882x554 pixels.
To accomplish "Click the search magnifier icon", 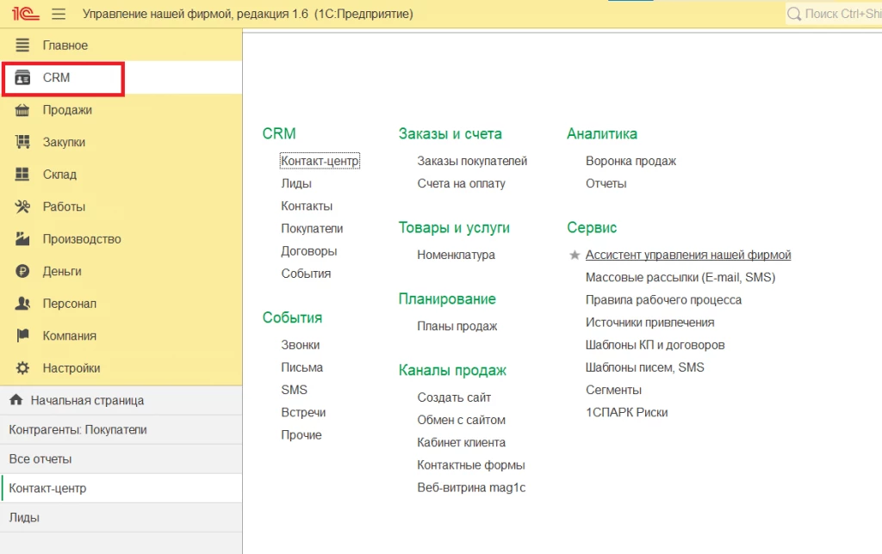I will (x=794, y=14).
